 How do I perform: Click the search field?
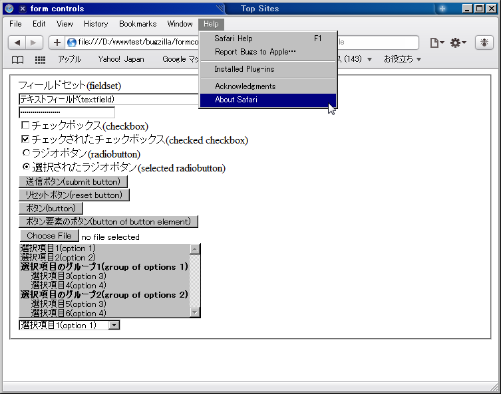(378, 42)
